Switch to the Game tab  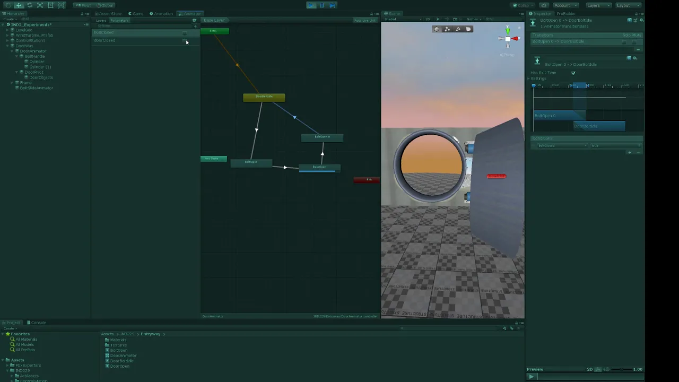136,13
